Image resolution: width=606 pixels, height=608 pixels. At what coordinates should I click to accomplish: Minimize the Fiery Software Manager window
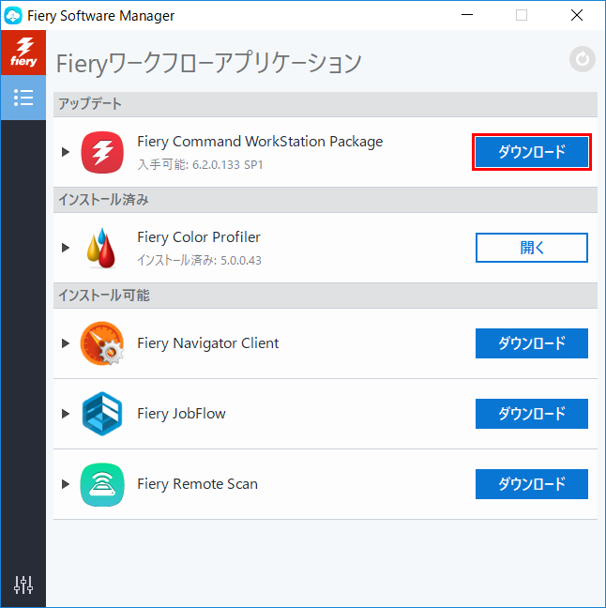pos(467,15)
